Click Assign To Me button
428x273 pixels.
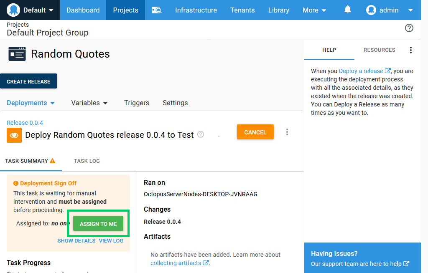click(x=98, y=224)
